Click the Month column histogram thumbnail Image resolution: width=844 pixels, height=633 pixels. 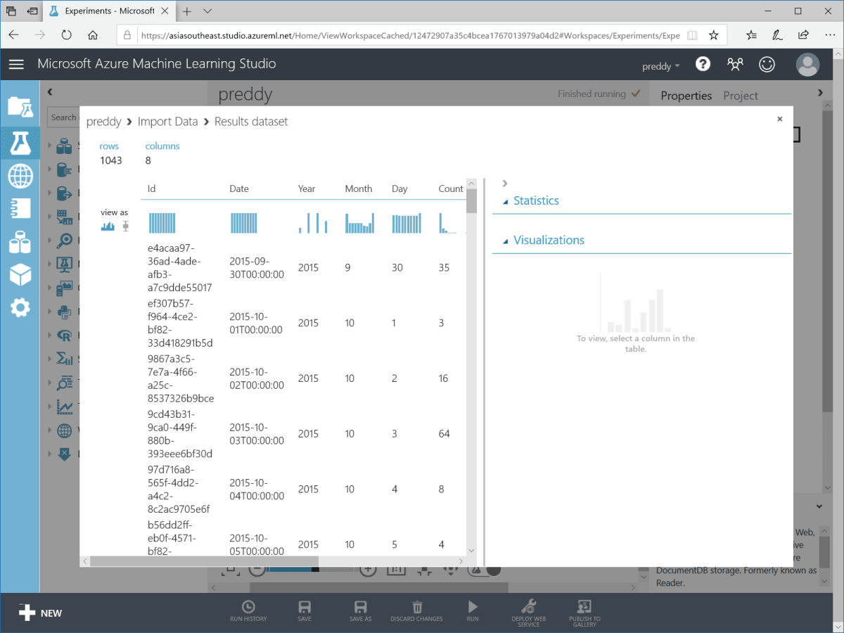[359, 224]
